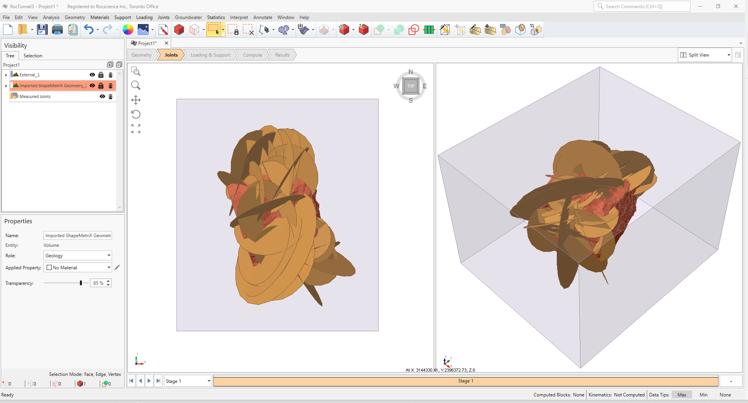Click the magnifier zoom tool in viewport
This screenshot has width=748, height=403.
click(136, 85)
